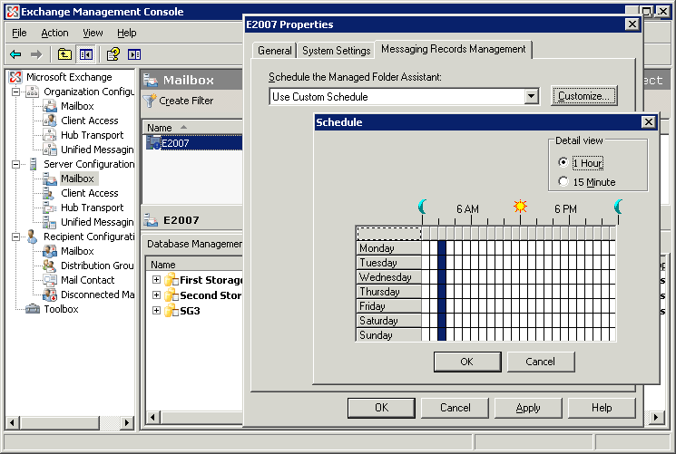Click the First Storage Group icon
Viewport: 676px width, 454px height.
[x=171, y=279]
